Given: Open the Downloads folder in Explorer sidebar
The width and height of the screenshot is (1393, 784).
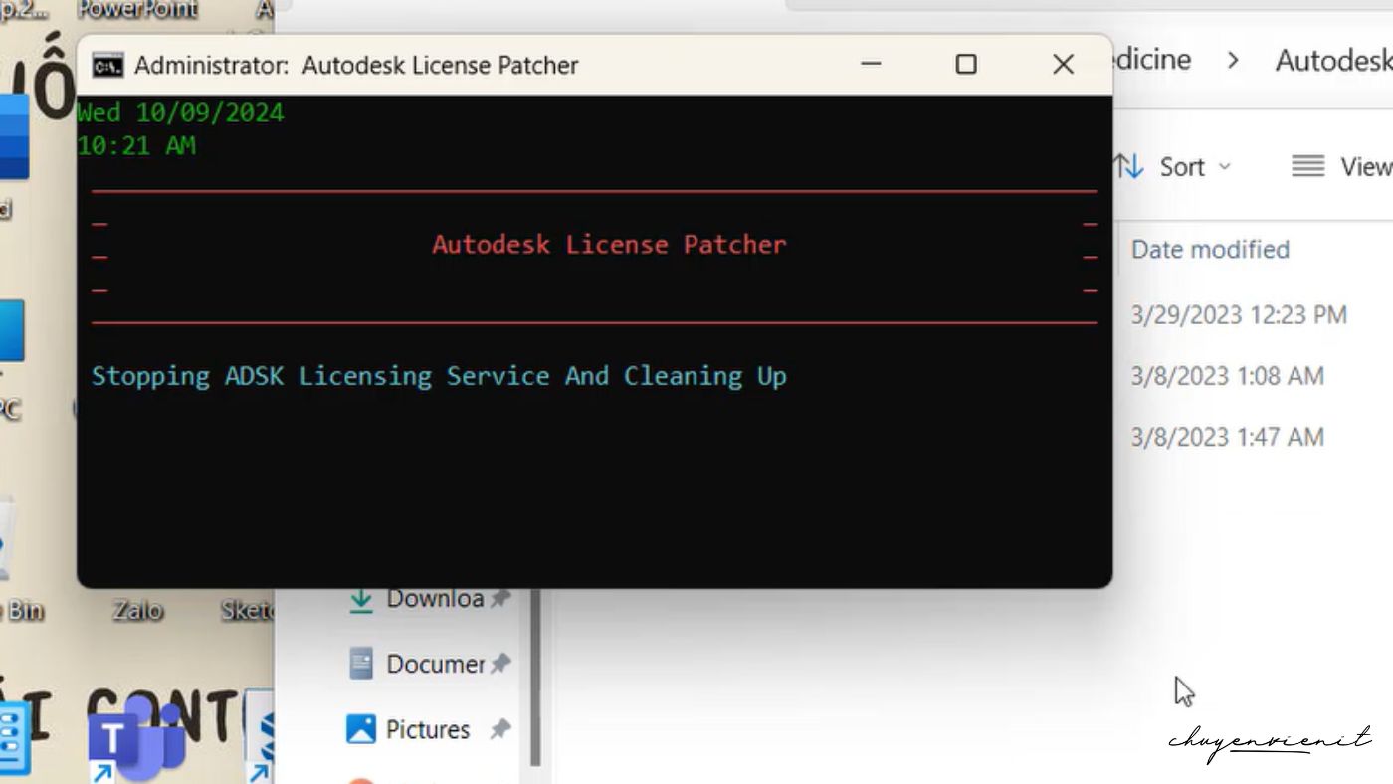Looking at the screenshot, I should pyautogui.click(x=435, y=599).
